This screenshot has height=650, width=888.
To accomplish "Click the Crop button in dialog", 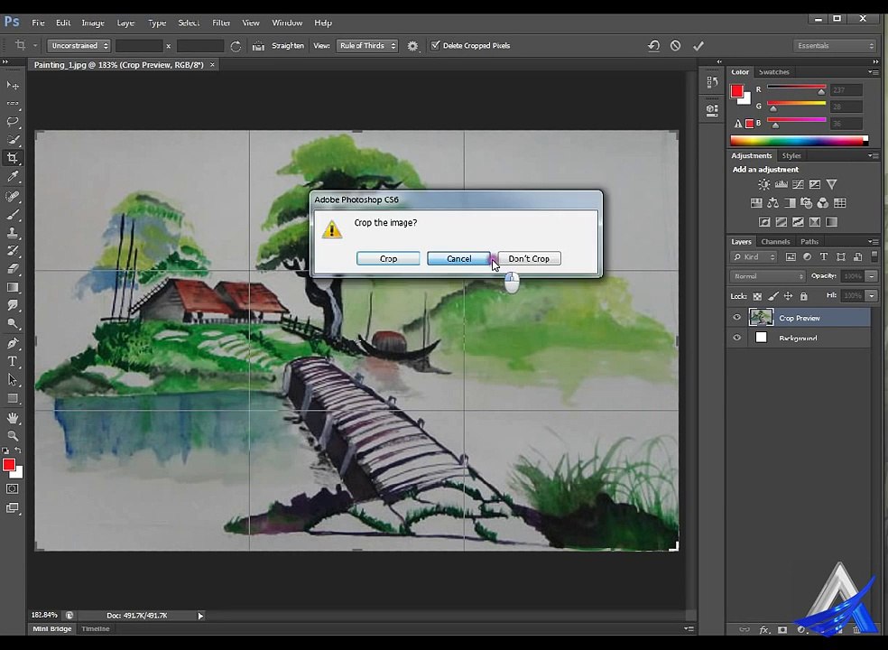I will click(388, 258).
